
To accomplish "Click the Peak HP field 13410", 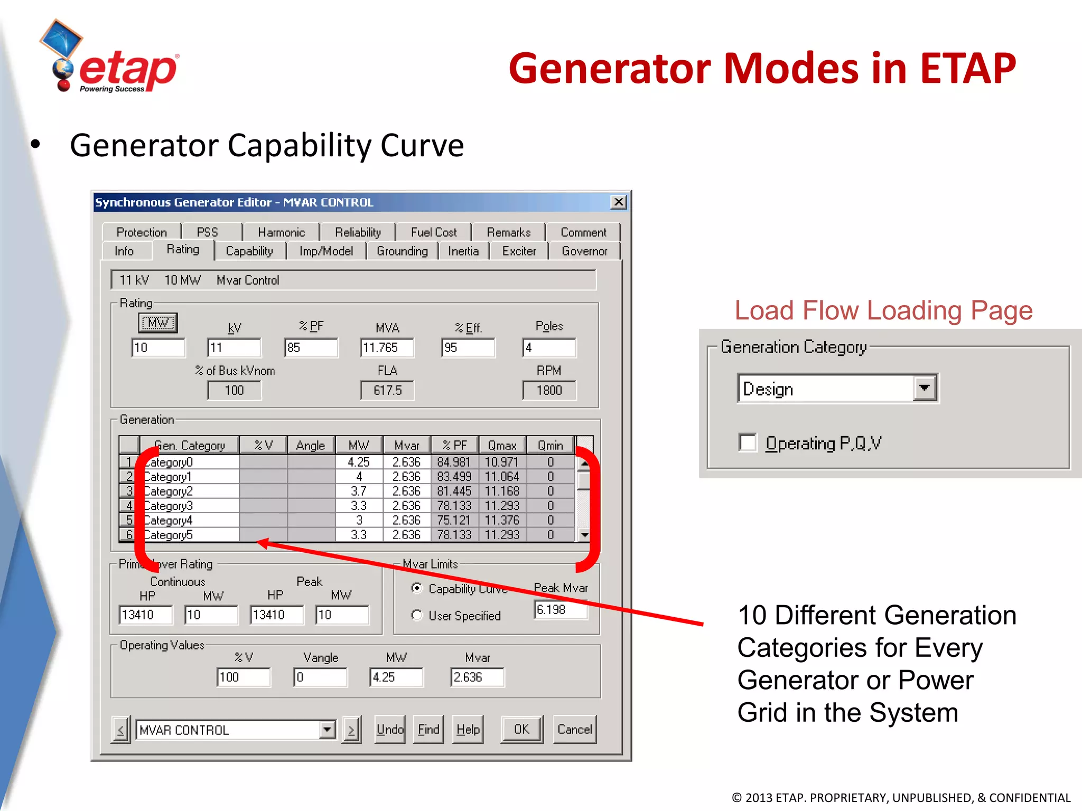I will click(x=277, y=615).
